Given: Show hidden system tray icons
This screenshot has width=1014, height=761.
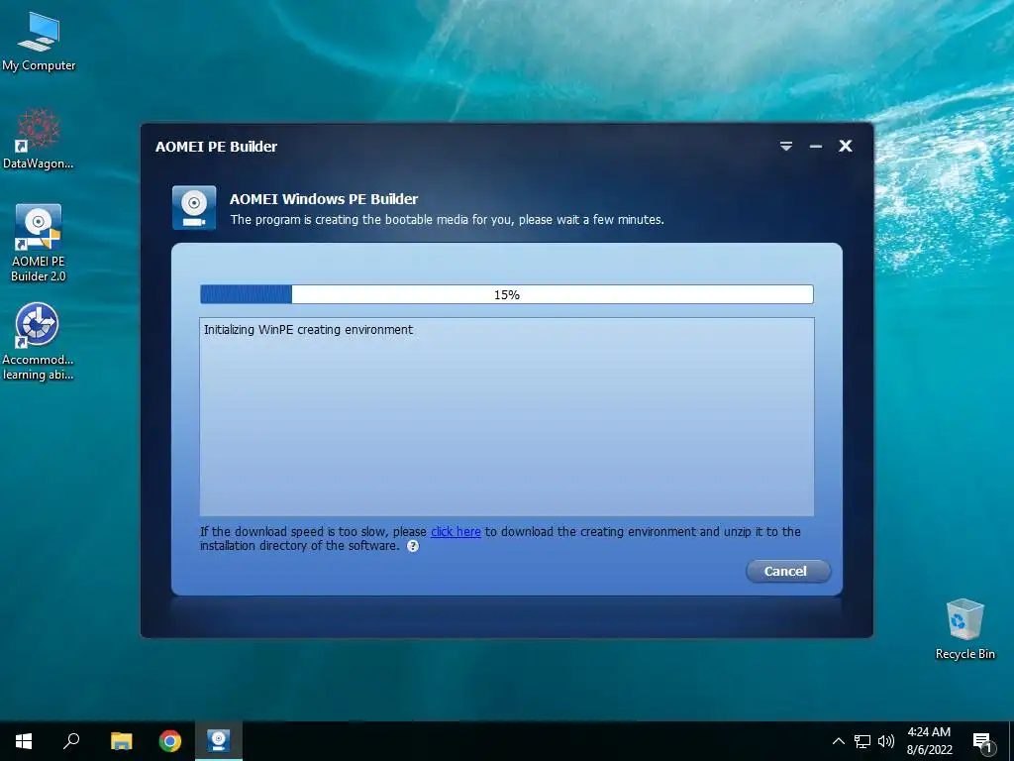Looking at the screenshot, I should [838, 741].
